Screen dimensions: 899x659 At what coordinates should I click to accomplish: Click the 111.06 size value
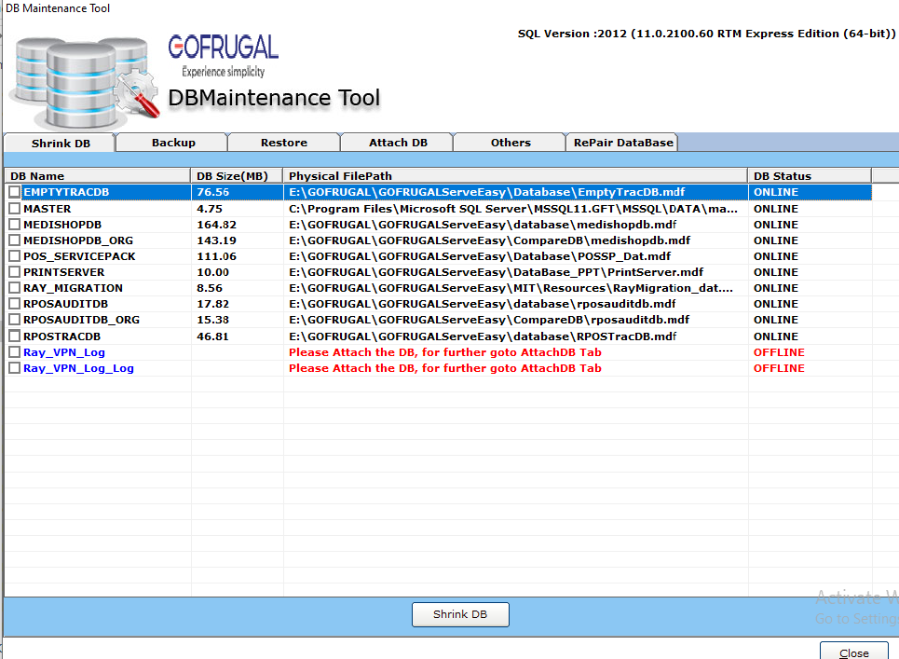coord(216,256)
